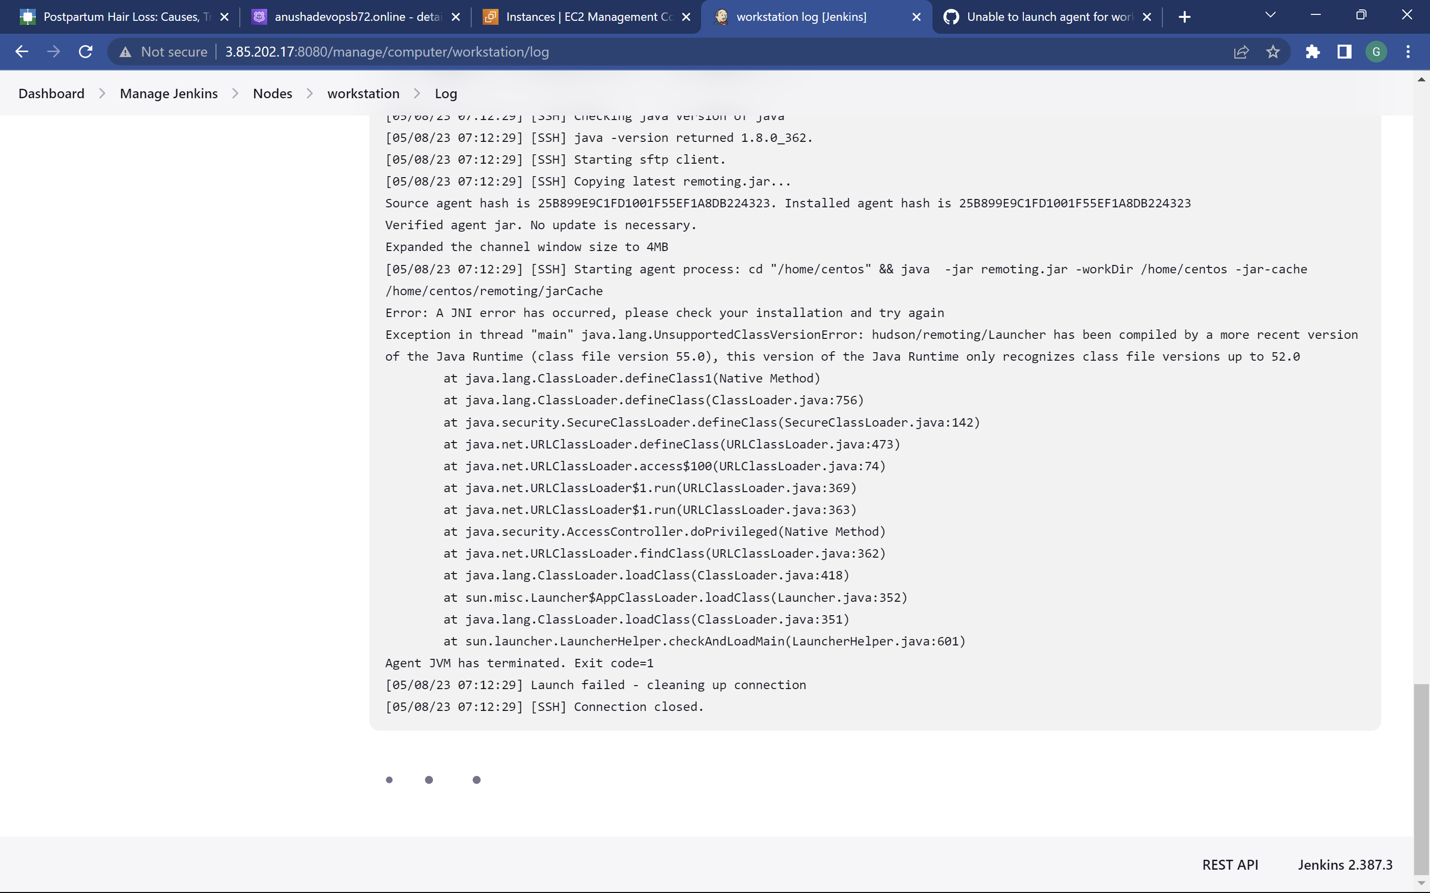Expand options under the Manage Jenkins breadcrumb
The image size is (1430, 893).
(x=235, y=93)
